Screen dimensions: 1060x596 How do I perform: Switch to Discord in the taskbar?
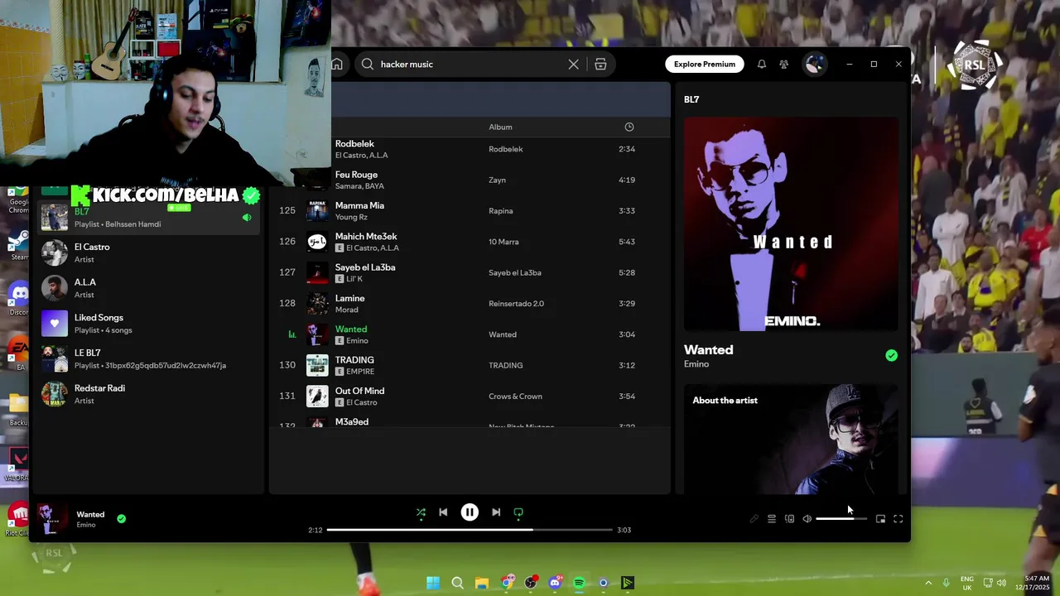click(x=555, y=583)
